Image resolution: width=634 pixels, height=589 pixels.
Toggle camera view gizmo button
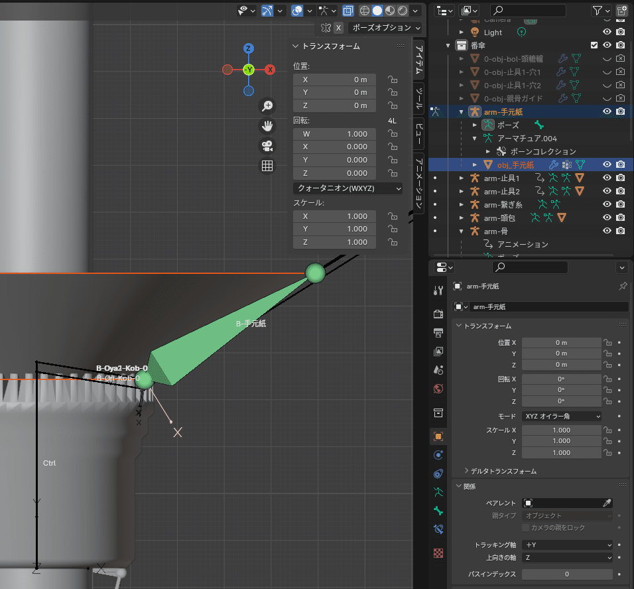point(267,146)
